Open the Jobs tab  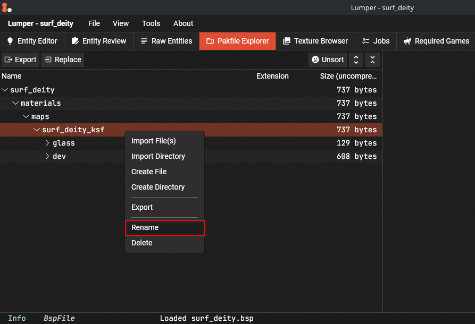click(376, 41)
